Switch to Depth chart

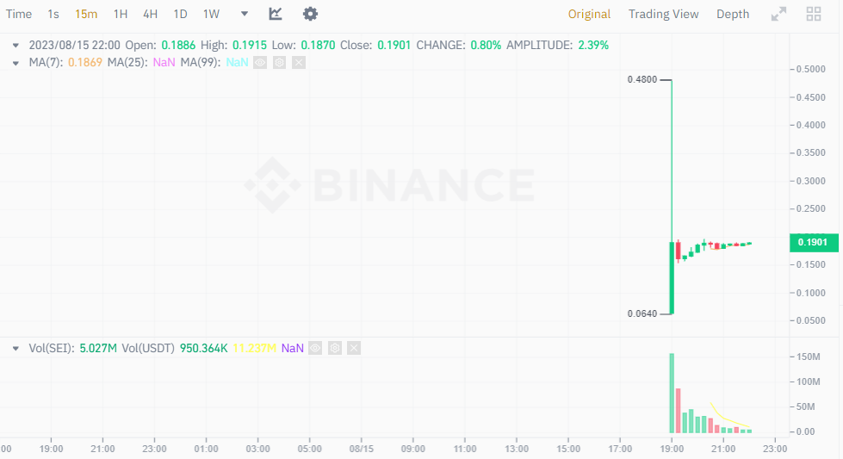[733, 14]
